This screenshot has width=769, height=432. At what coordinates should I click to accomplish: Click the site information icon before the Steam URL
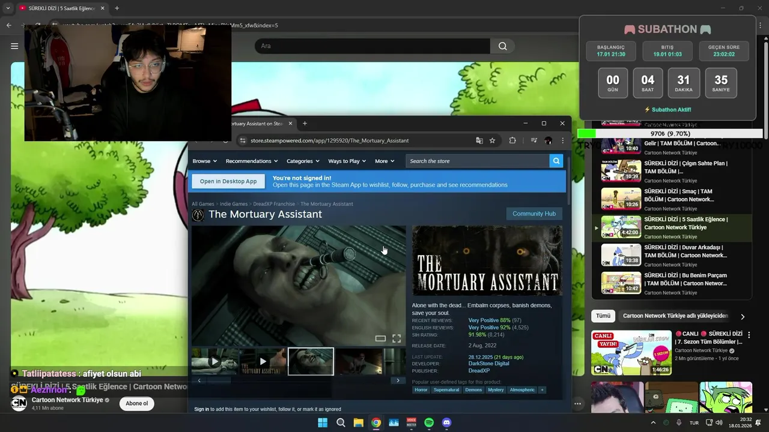click(243, 140)
